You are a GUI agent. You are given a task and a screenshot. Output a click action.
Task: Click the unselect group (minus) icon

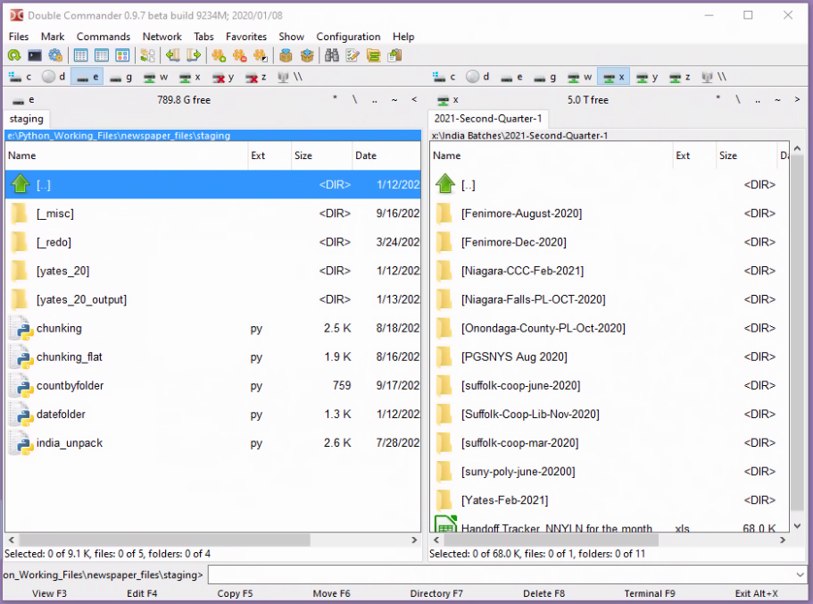coord(239,55)
